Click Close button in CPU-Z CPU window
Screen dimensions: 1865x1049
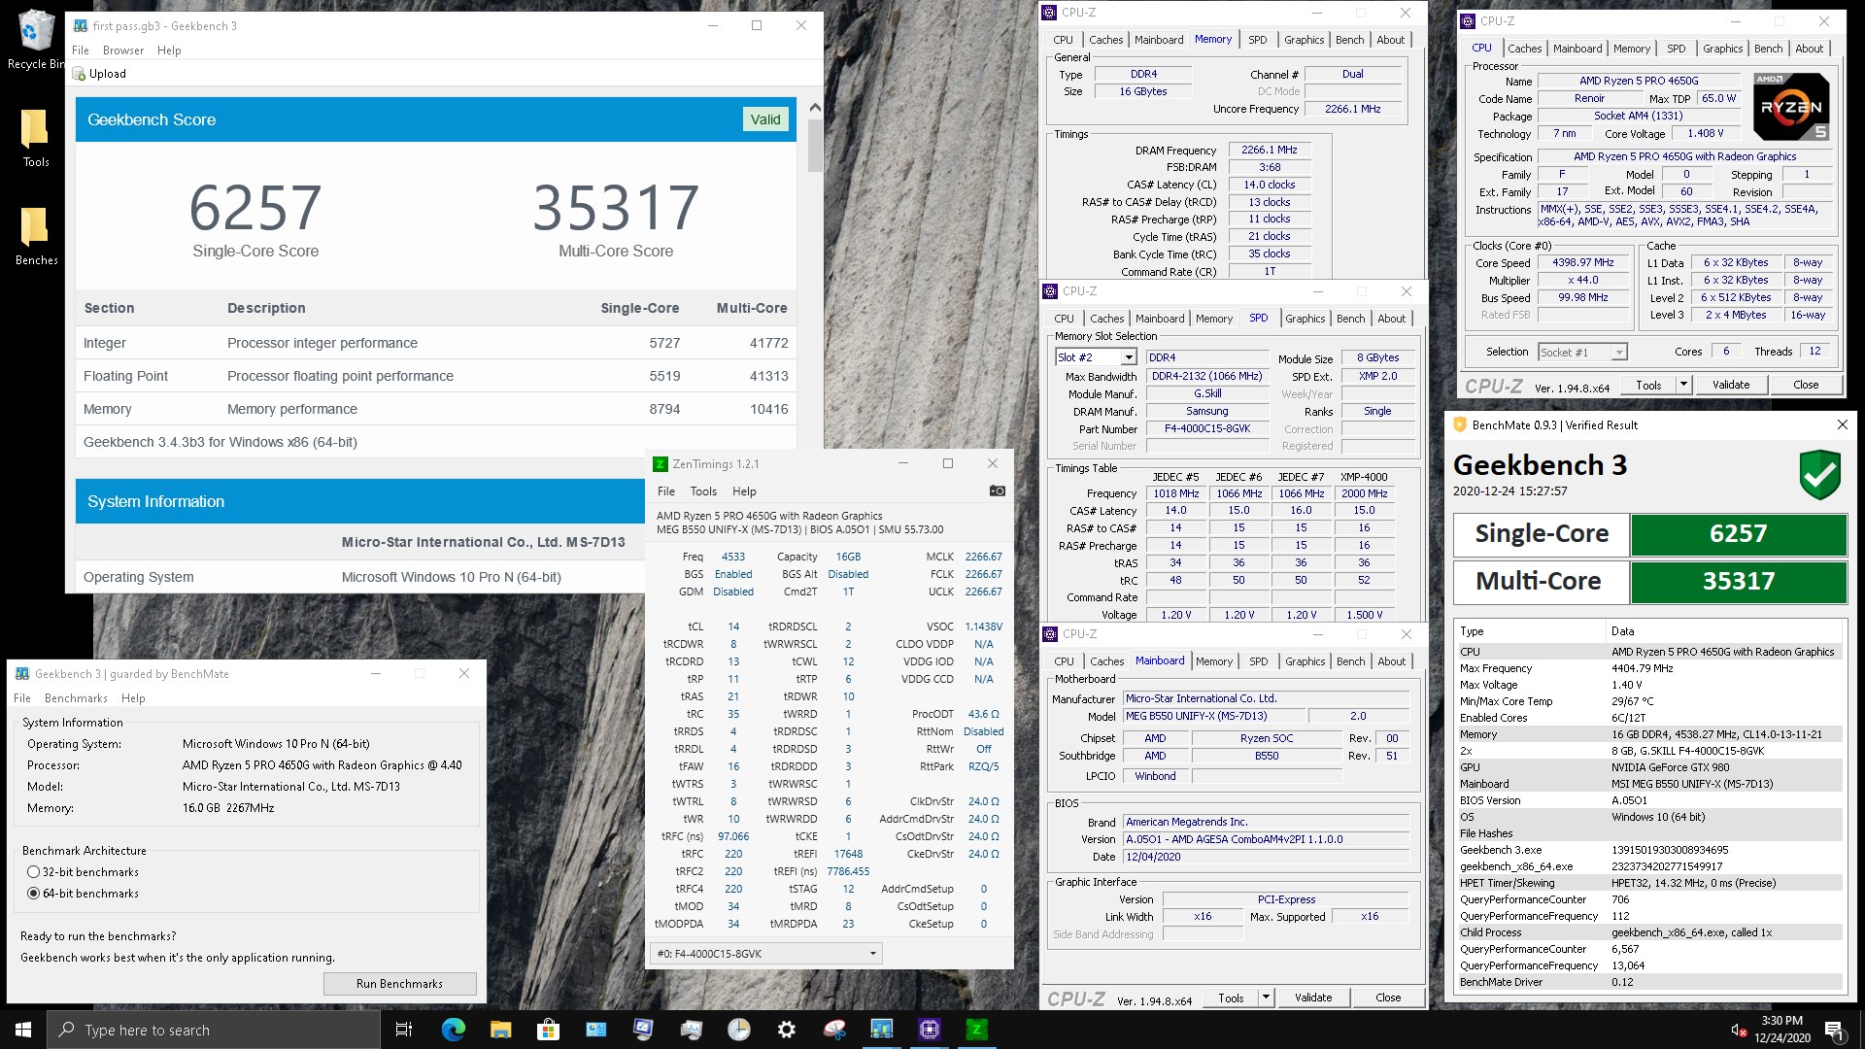coord(1806,385)
